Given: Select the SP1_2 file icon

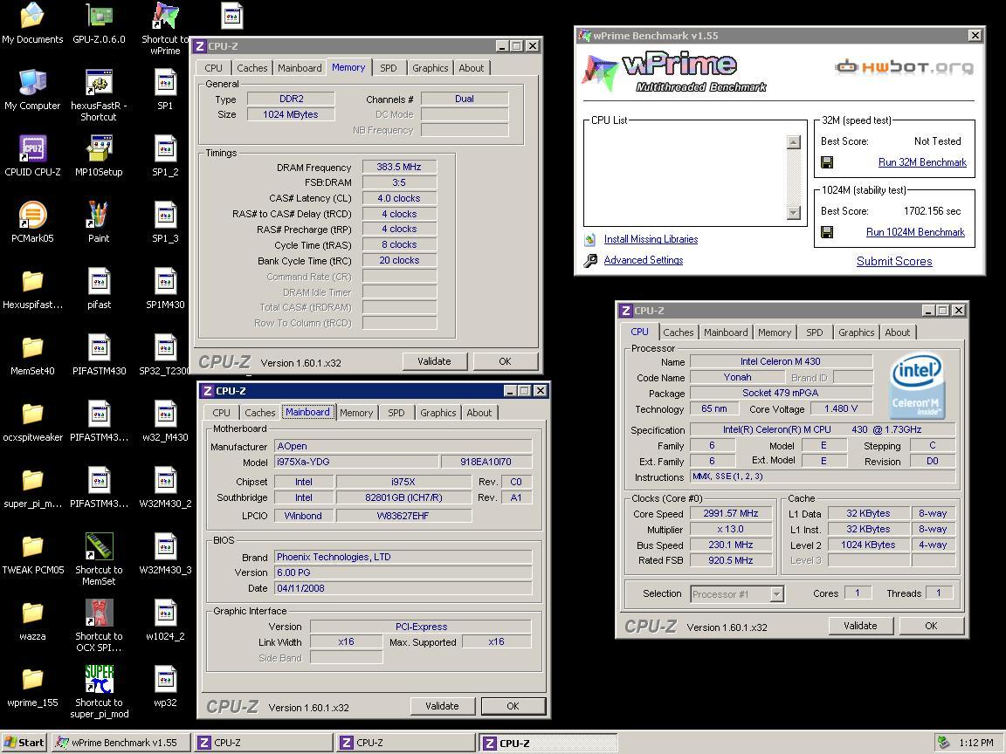Looking at the screenshot, I should tap(165, 156).
